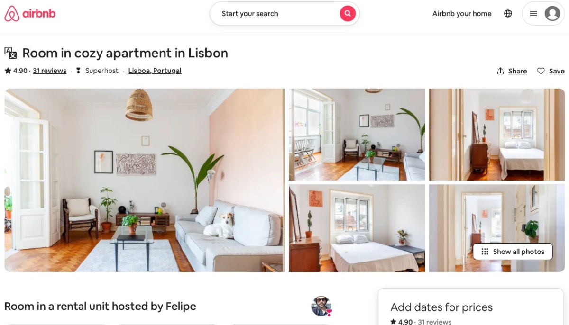Open the 31 reviews link
The image size is (569, 325).
[49, 71]
